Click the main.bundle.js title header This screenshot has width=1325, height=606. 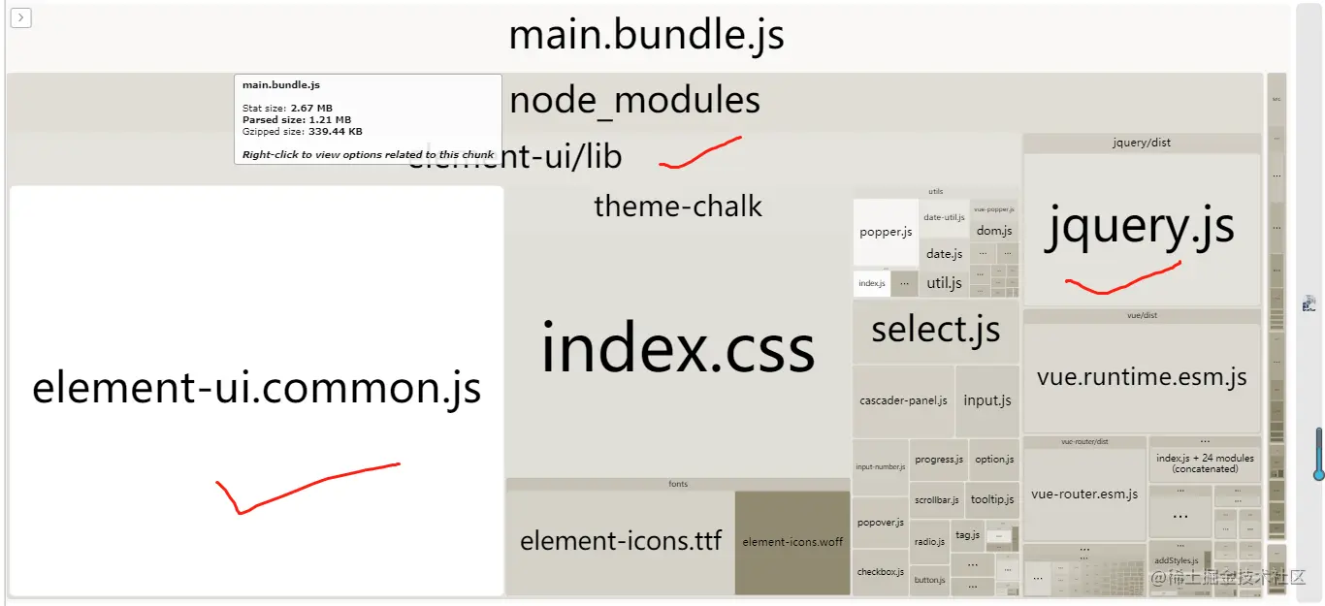point(646,36)
